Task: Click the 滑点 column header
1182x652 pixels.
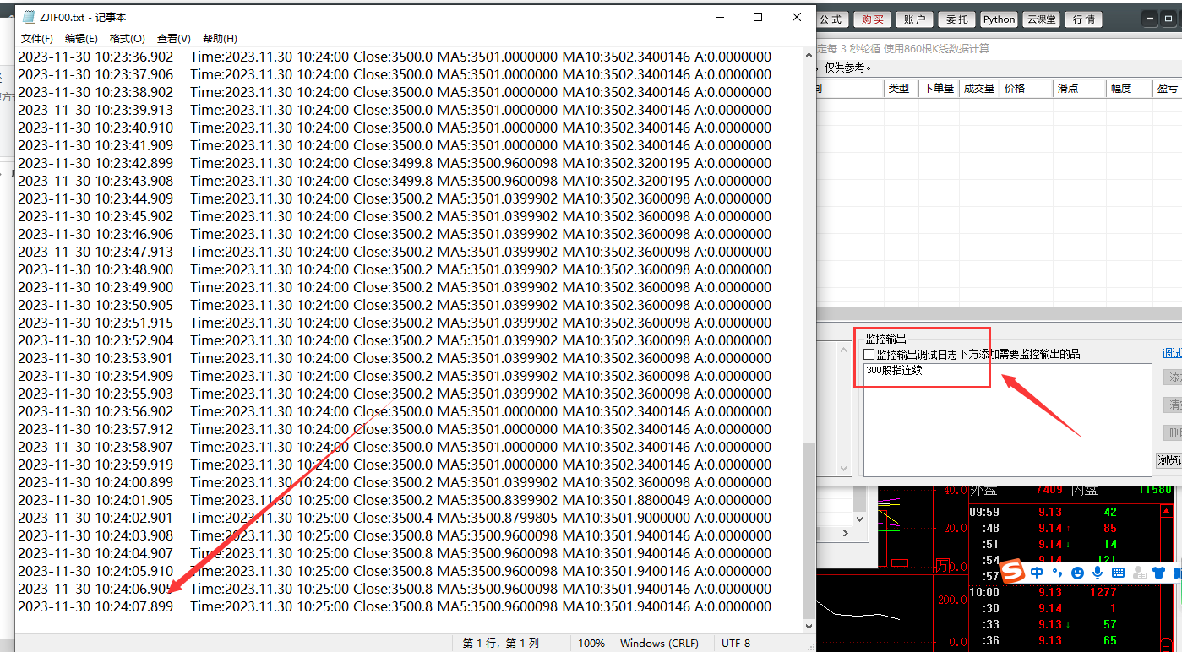Action: point(1079,88)
